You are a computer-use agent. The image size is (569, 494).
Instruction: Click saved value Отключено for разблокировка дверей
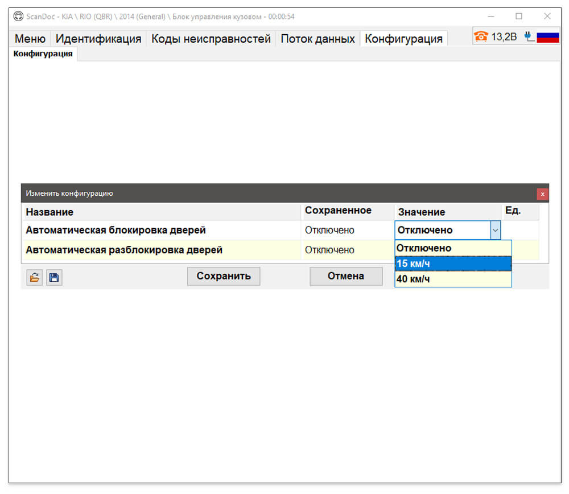tap(329, 250)
